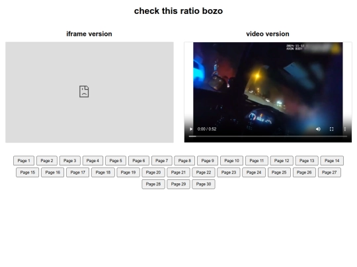Click the video frame in video version

268,92
